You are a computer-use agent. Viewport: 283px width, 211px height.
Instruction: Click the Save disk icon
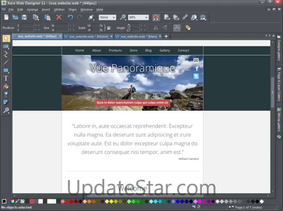(24, 17)
